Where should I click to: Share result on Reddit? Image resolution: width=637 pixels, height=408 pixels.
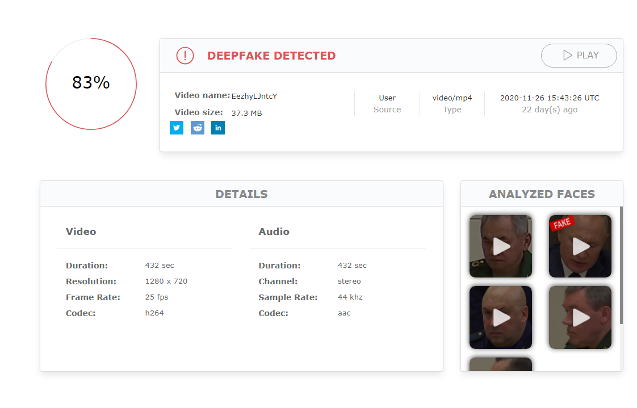pos(198,128)
